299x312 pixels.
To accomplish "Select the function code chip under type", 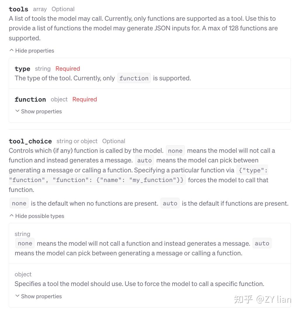I will point(134,78).
